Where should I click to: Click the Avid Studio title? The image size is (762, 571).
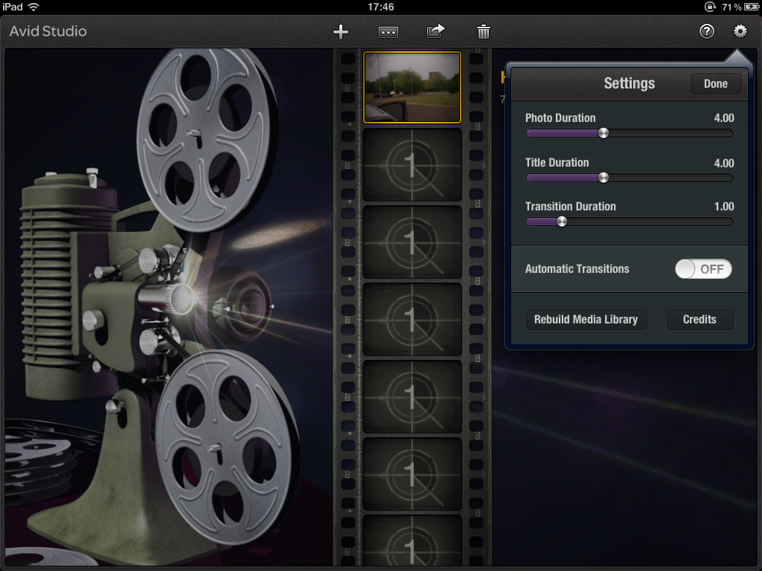[x=48, y=31]
